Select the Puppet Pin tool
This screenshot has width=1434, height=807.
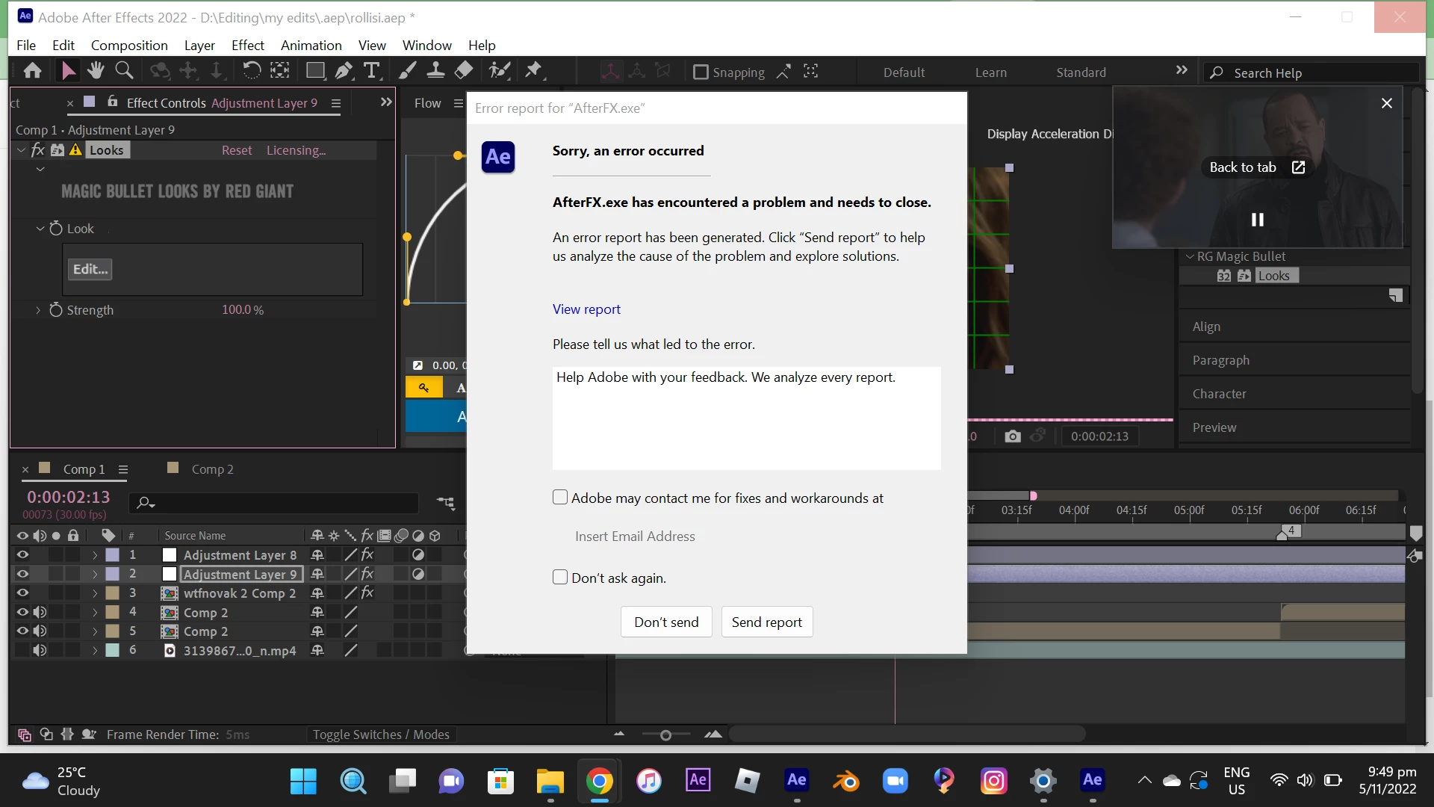pyautogui.click(x=533, y=71)
